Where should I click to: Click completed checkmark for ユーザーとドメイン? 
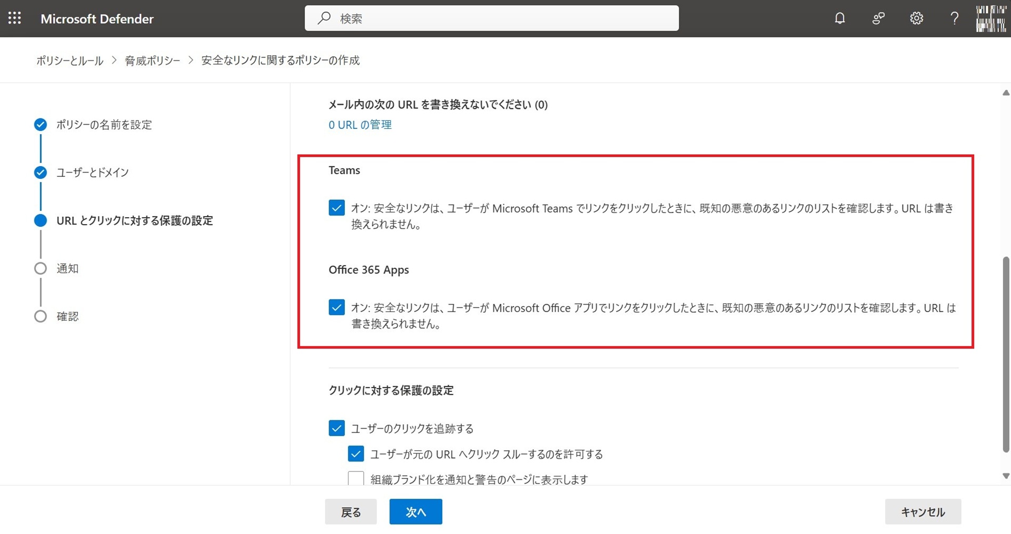tap(41, 173)
